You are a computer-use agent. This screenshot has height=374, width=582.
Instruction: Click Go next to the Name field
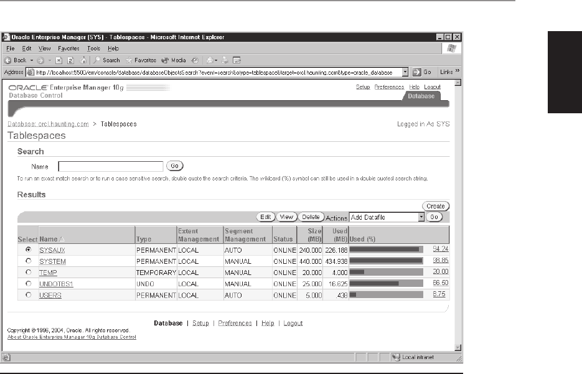[174, 166]
